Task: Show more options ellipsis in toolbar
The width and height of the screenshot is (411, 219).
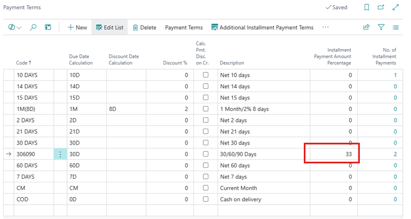Action: click(325, 27)
